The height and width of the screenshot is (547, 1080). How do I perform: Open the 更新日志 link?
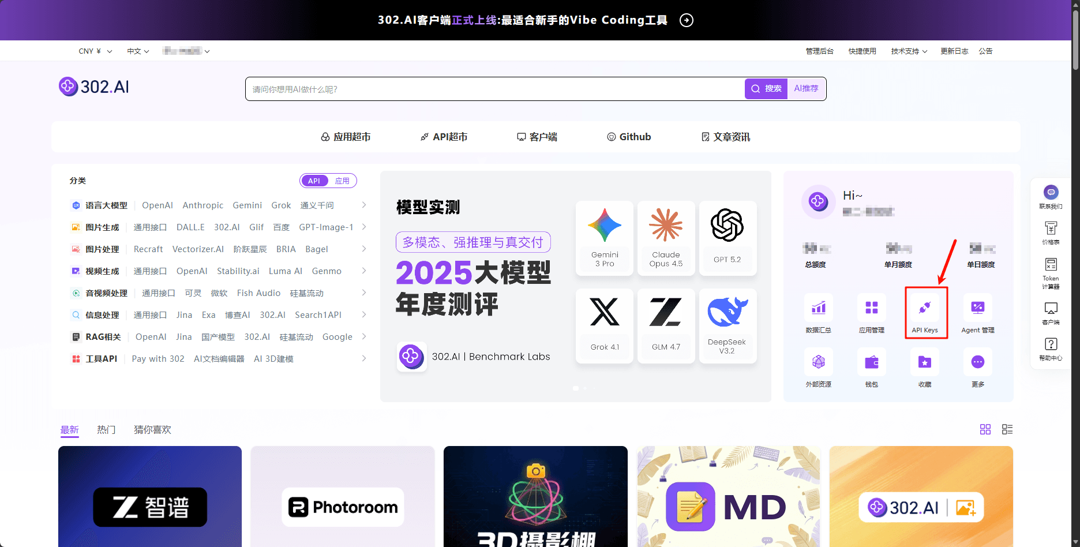954,51
